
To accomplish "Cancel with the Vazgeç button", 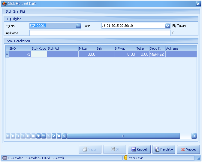I will (x=188, y=149).
